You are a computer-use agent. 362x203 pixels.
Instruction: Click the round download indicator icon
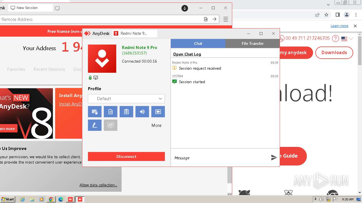tap(185, 8)
